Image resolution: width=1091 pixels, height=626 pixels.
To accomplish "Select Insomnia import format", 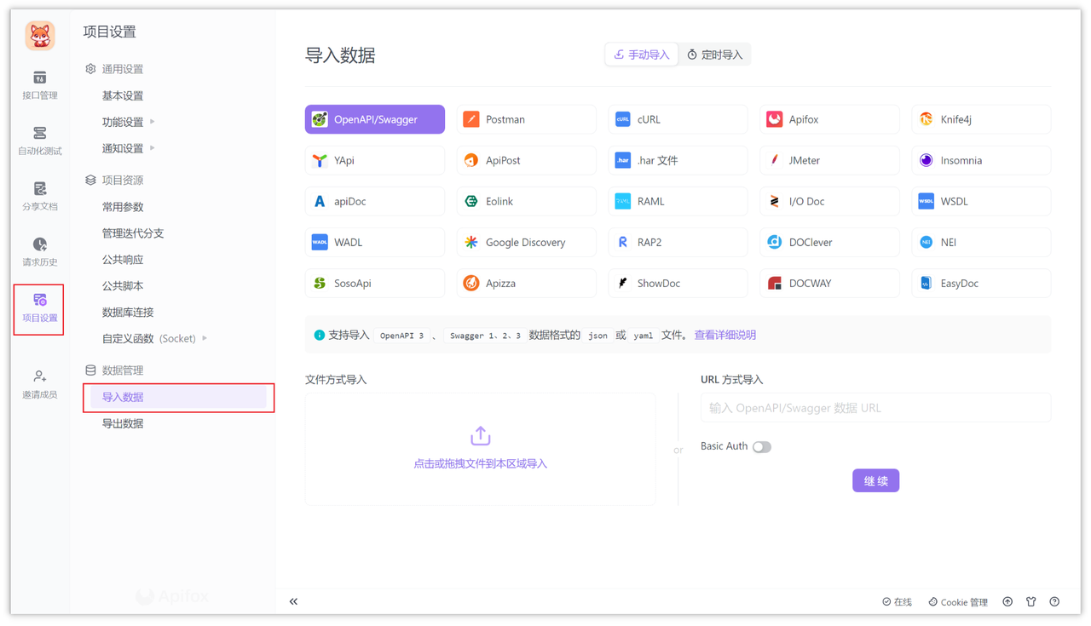I will click(981, 160).
